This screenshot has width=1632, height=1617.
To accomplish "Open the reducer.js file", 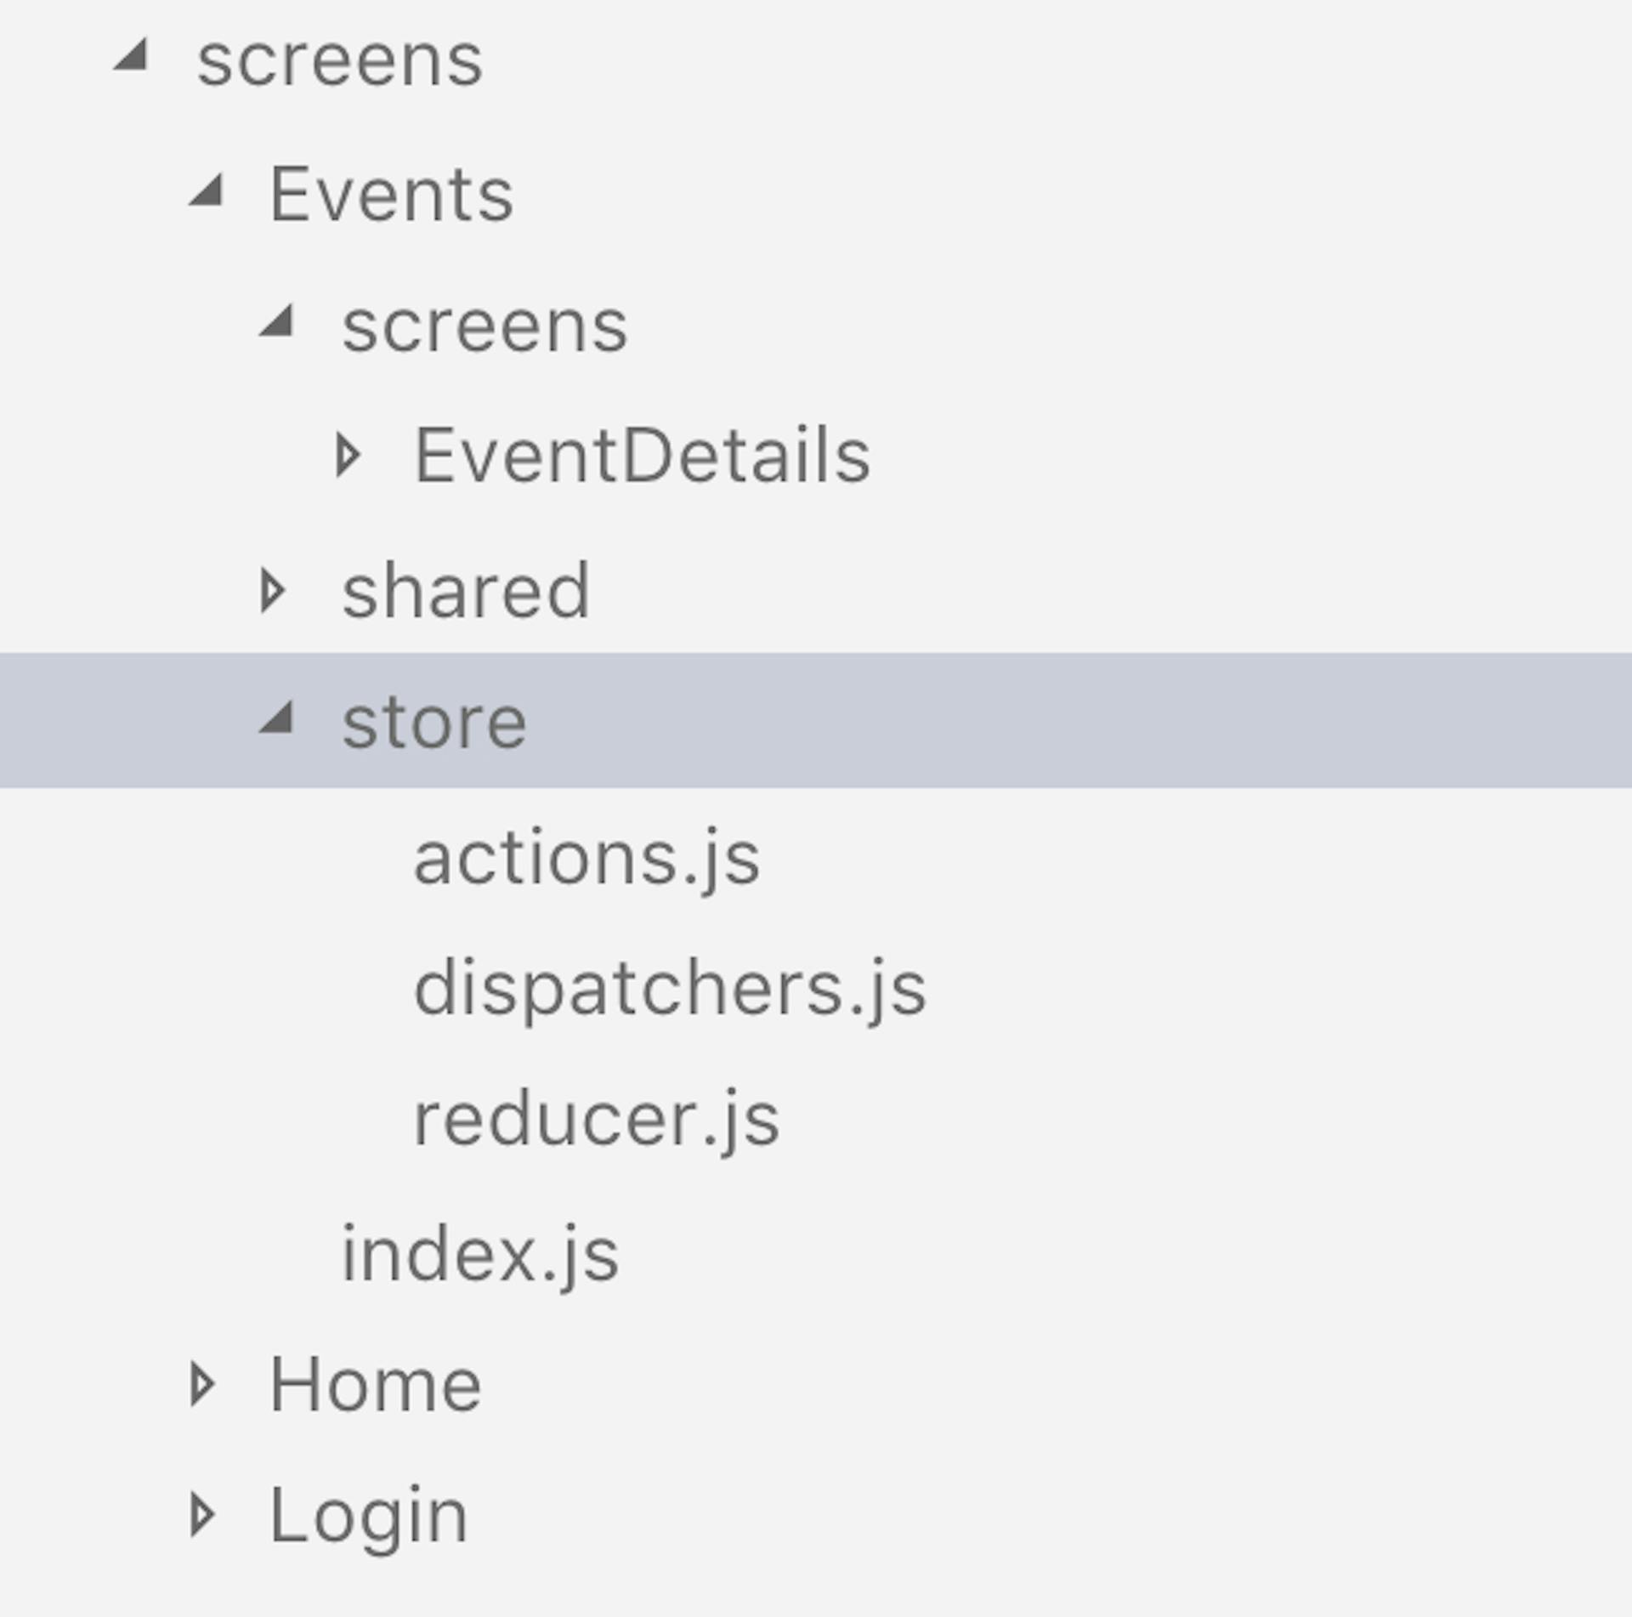I will click(x=597, y=1120).
